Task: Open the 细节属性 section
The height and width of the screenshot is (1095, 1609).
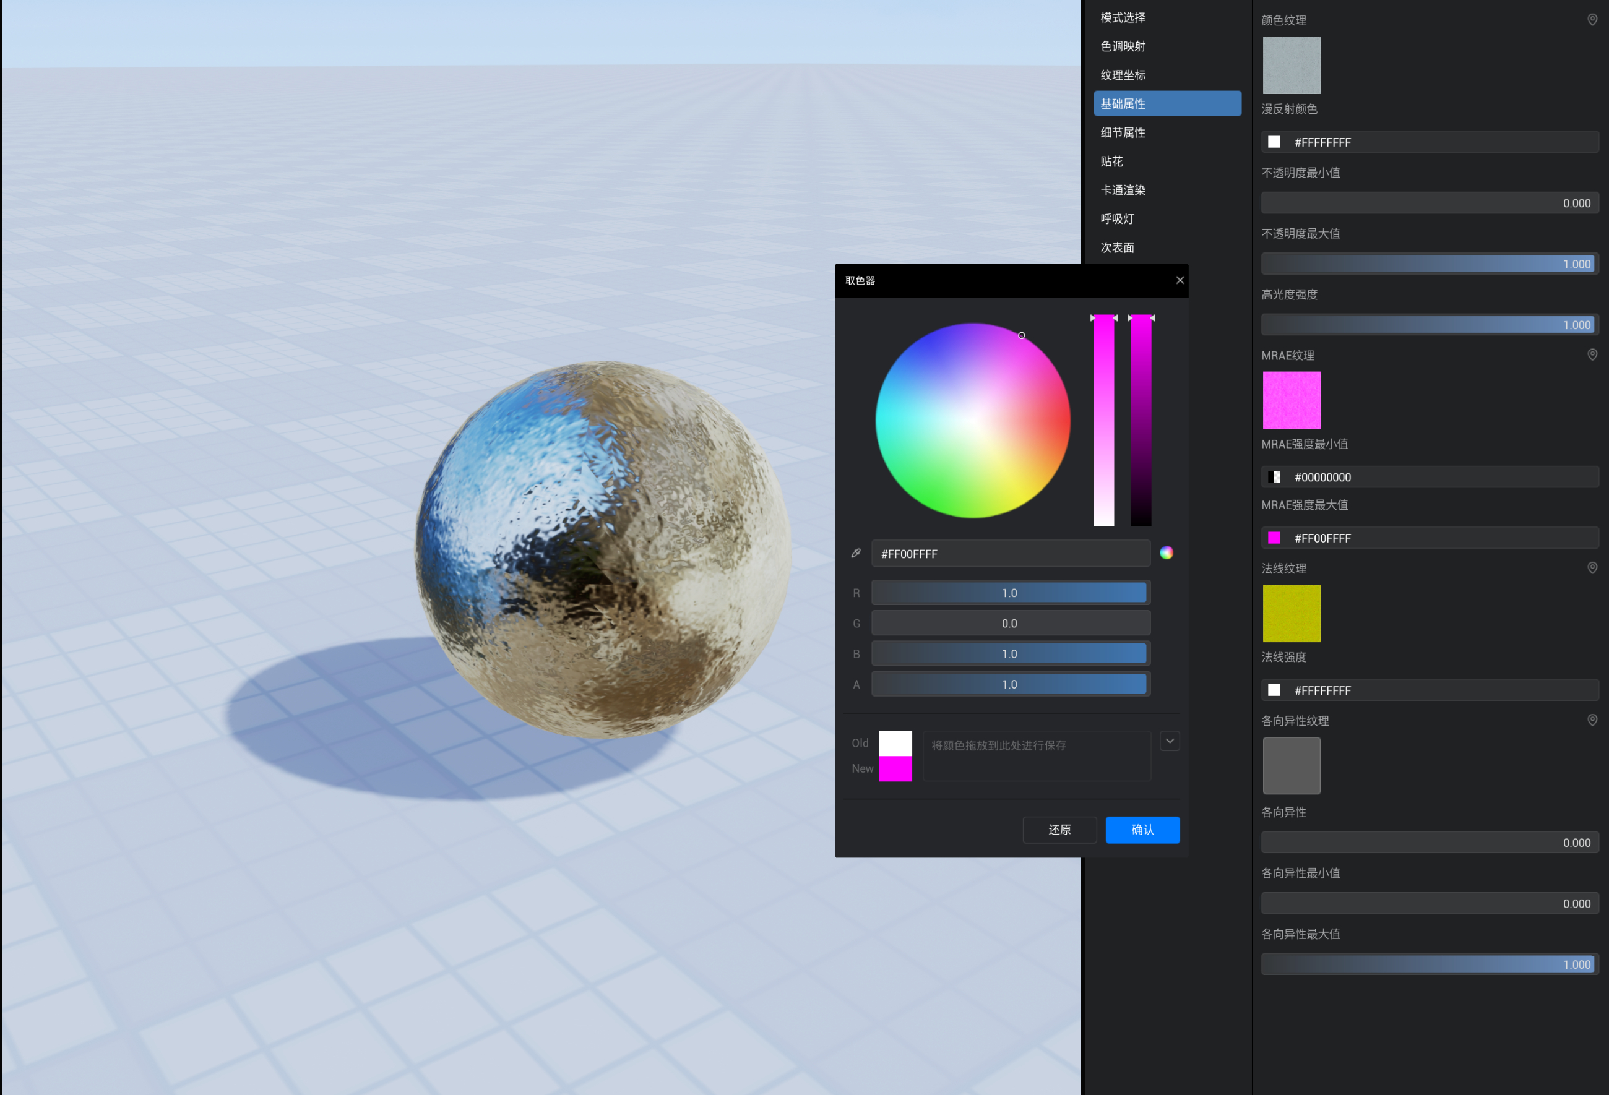Action: [1167, 132]
